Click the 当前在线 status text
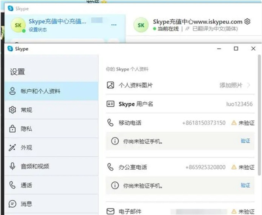The width and height of the screenshot is (262, 215). 168,29
